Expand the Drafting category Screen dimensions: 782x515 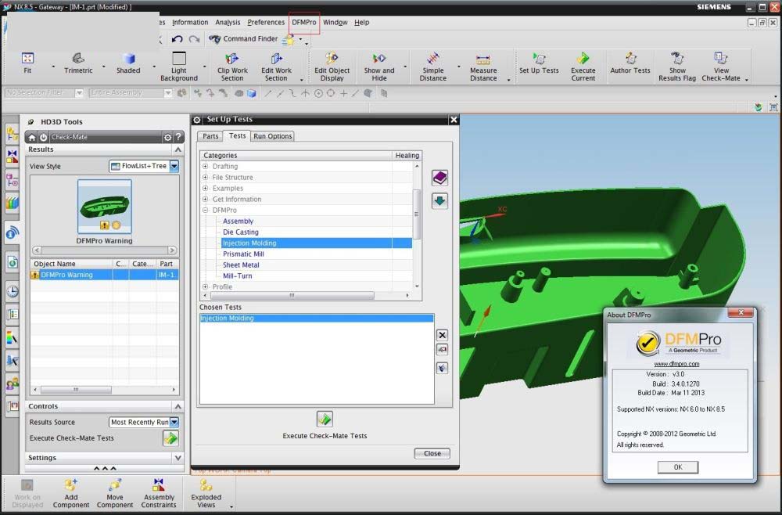(206, 166)
